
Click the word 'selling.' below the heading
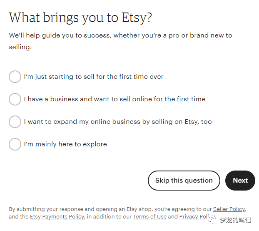tap(20, 47)
